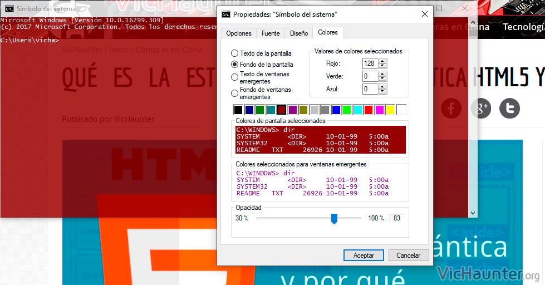The width and height of the screenshot is (545, 285).
Task: Pick the yellow color swatch
Action: [390, 110]
